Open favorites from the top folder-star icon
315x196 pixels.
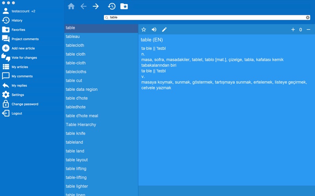pyautogui.click(x=124, y=6)
